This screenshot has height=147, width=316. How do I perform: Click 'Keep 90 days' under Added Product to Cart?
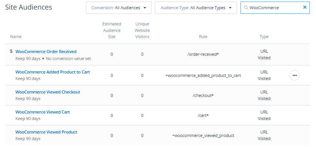[28, 79]
